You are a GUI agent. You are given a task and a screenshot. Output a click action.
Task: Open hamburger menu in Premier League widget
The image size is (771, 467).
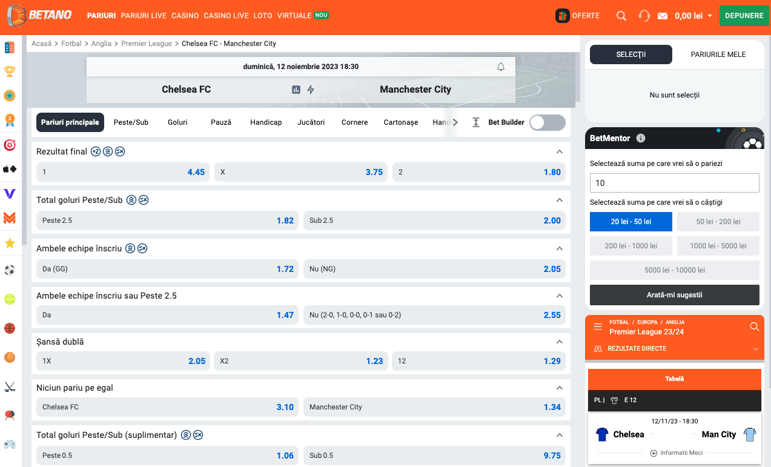pos(598,326)
